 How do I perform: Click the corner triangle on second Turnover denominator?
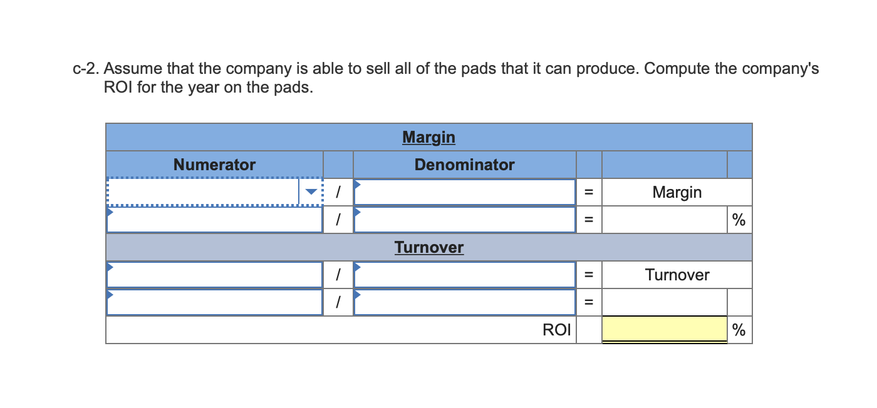(x=357, y=295)
